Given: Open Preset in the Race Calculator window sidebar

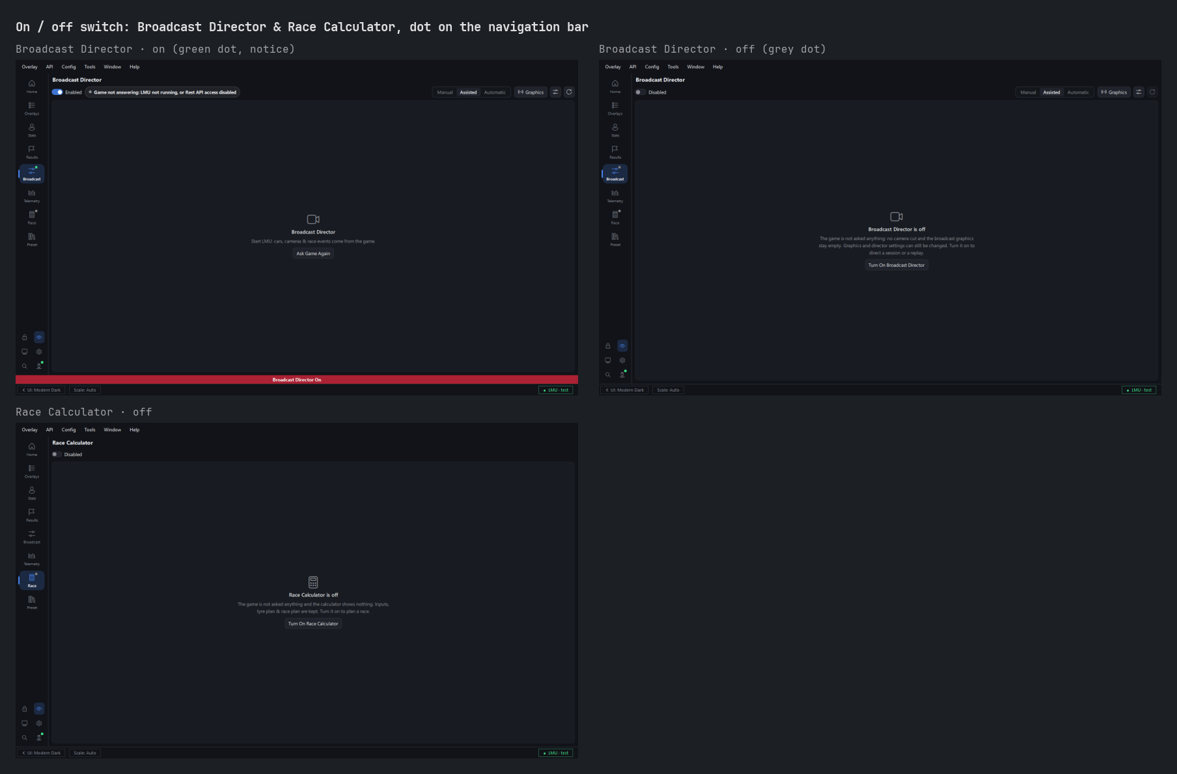Looking at the screenshot, I should click(32, 602).
